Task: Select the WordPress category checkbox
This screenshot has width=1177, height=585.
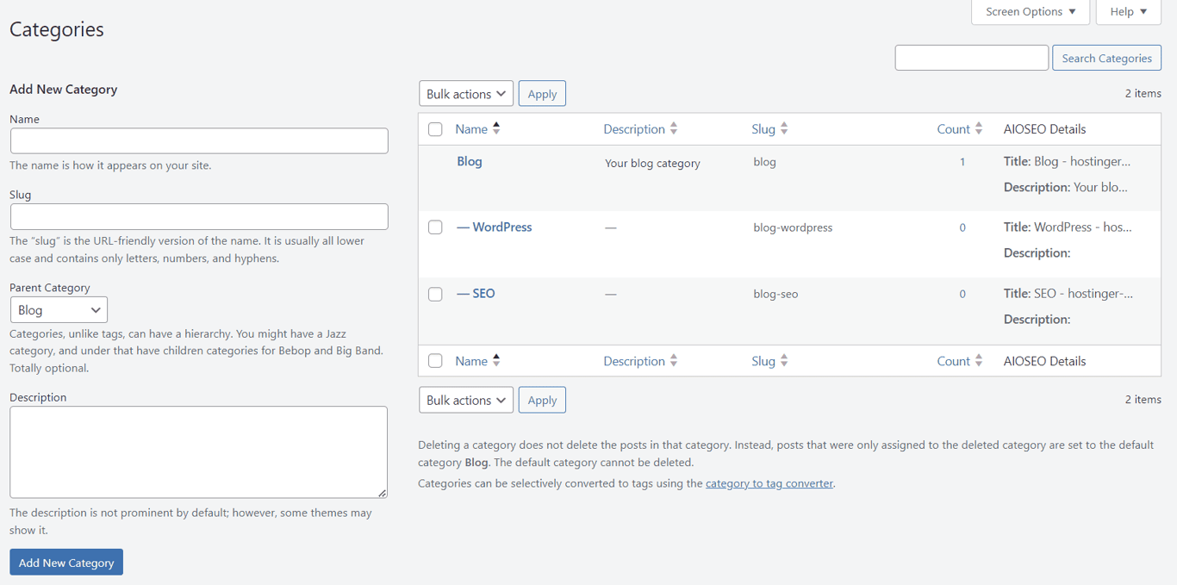Action: [435, 227]
